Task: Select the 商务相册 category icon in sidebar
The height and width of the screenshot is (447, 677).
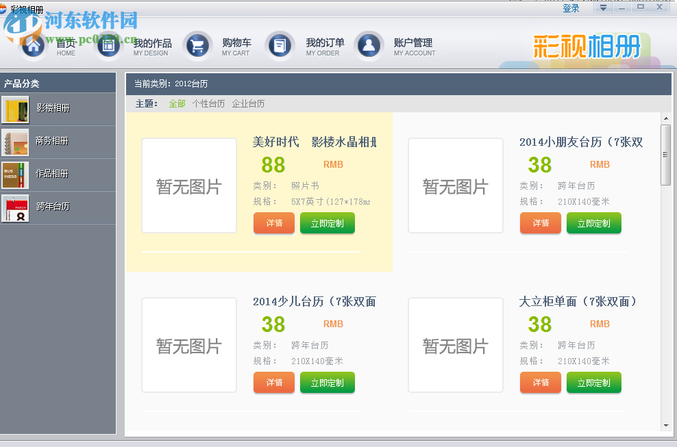Action: pos(15,142)
